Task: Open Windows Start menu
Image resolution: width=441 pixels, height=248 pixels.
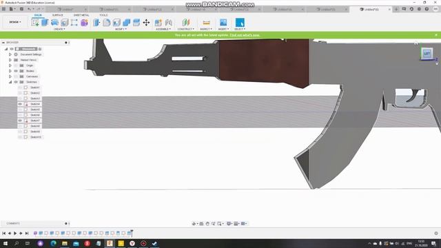Action: pos(5,243)
